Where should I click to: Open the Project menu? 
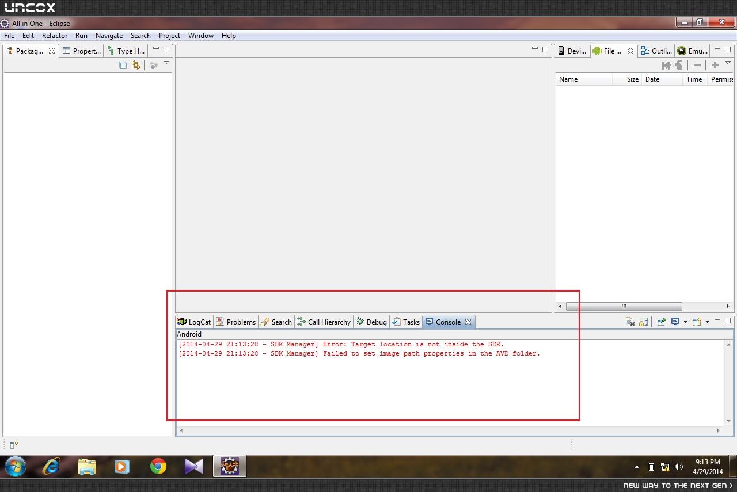click(x=169, y=36)
